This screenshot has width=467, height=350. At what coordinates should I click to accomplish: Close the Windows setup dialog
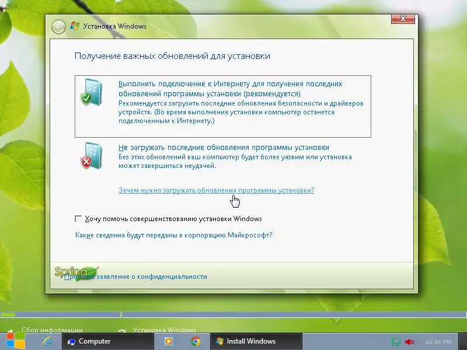[403, 19]
